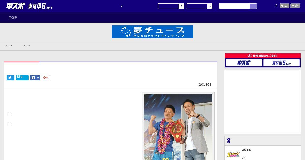Decrease font size with −小 button
The image size is (305, 160).
(x=295, y=6)
